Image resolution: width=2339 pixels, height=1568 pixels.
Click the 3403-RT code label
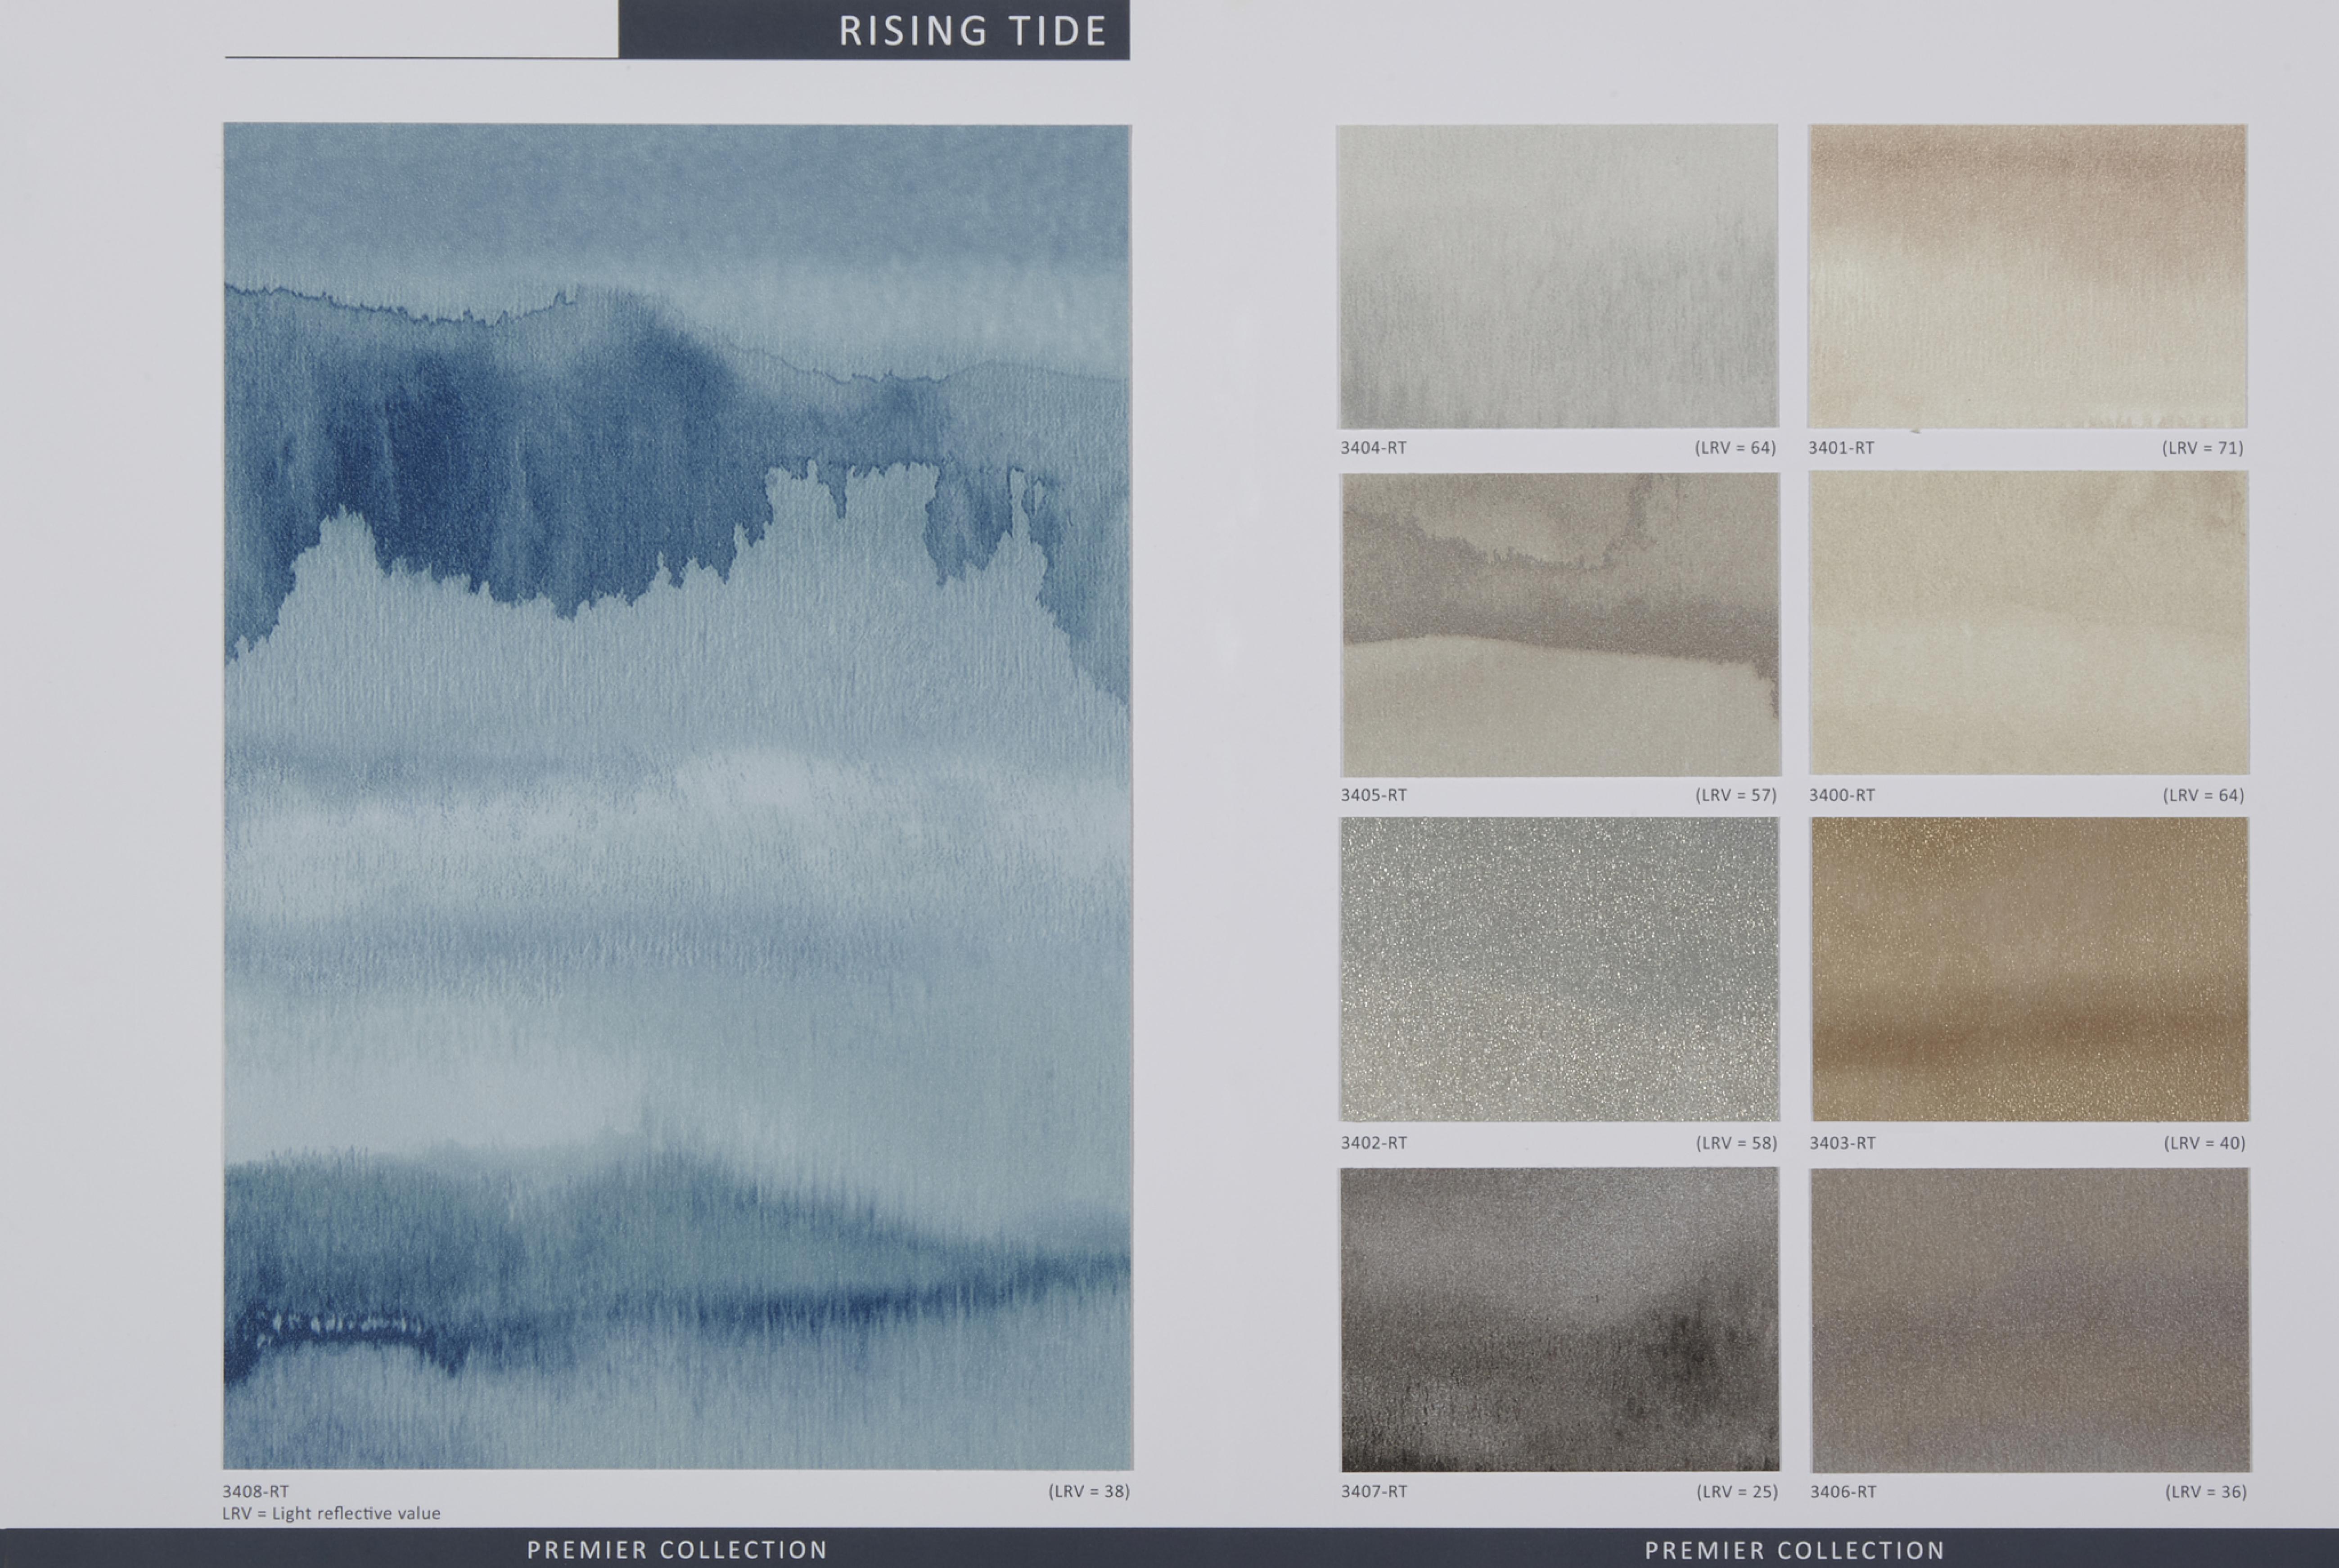tap(1842, 1143)
